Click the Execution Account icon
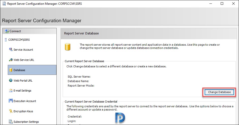This screenshot has height=125, width=239. (x=11, y=101)
